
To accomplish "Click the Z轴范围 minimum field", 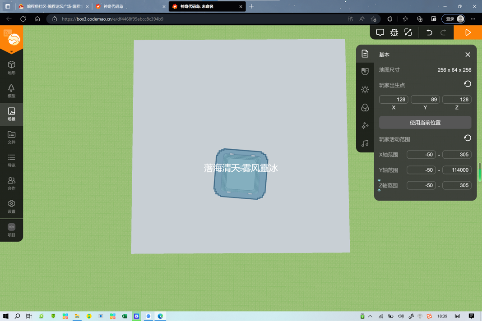I will click(x=421, y=185).
